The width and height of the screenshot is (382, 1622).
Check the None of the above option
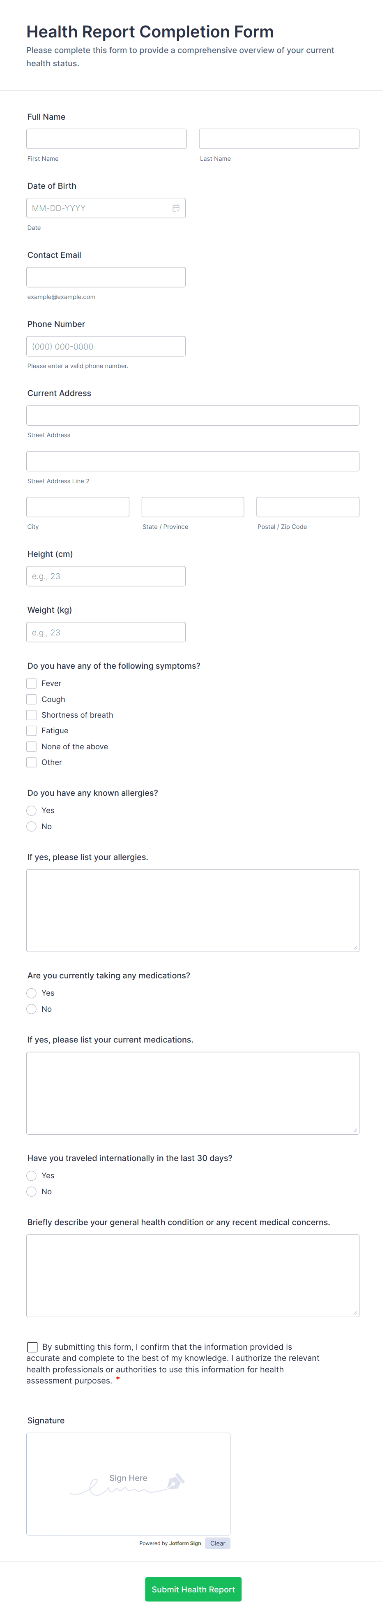32,746
